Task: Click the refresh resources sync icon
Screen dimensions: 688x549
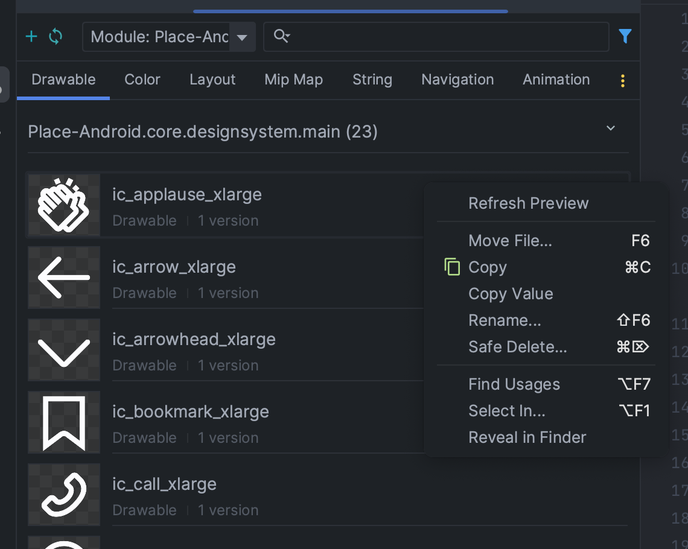Action: click(x=56, y=36)
